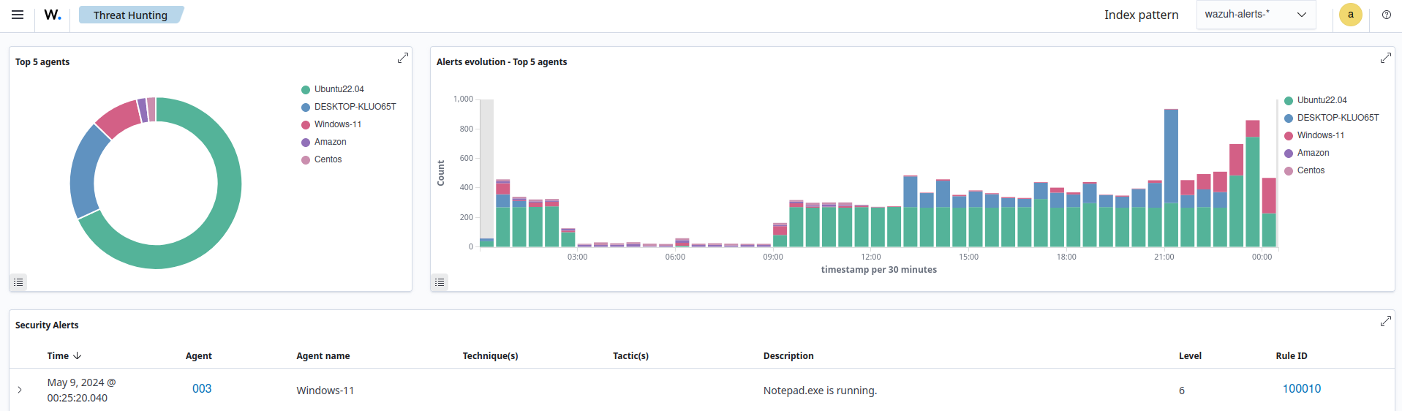Open agent 003 link
Viewport: 1402px width, 411px height.
click(202, 389)
